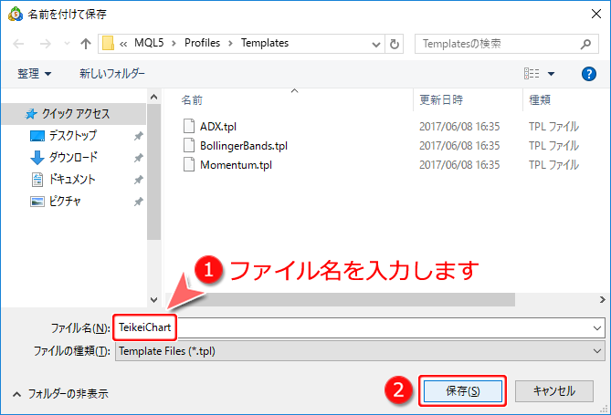Sort files by 更新日時 column header
The height and width of the screenshot is (415, 611).
coord(441,100)
